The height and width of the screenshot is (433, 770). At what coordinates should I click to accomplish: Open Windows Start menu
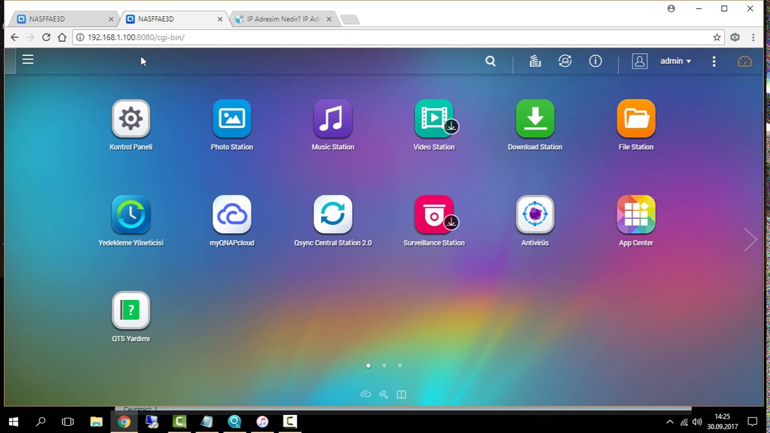point(13,422)
